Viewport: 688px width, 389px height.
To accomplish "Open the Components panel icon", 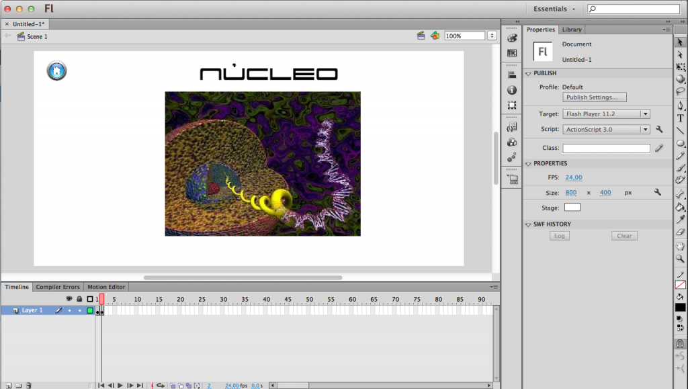I will (511, 142).
